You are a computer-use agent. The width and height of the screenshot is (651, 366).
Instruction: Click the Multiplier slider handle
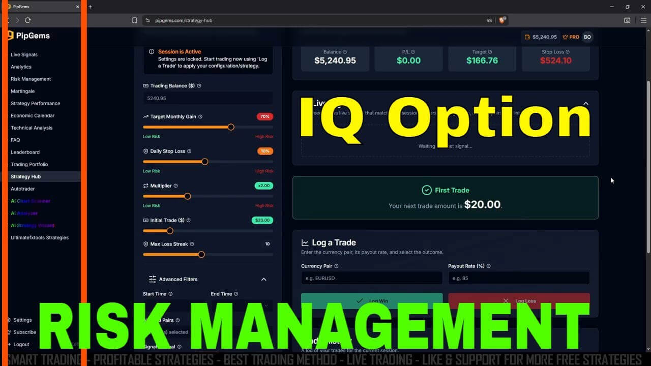[x=187, y=196]
